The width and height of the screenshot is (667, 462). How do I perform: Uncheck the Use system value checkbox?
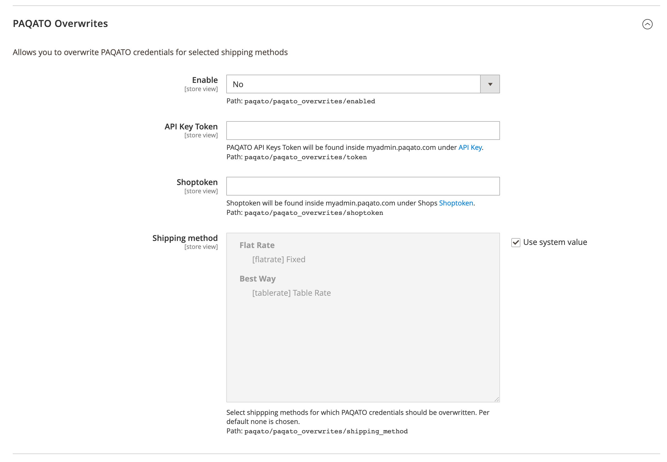click(x=516, y=242)
